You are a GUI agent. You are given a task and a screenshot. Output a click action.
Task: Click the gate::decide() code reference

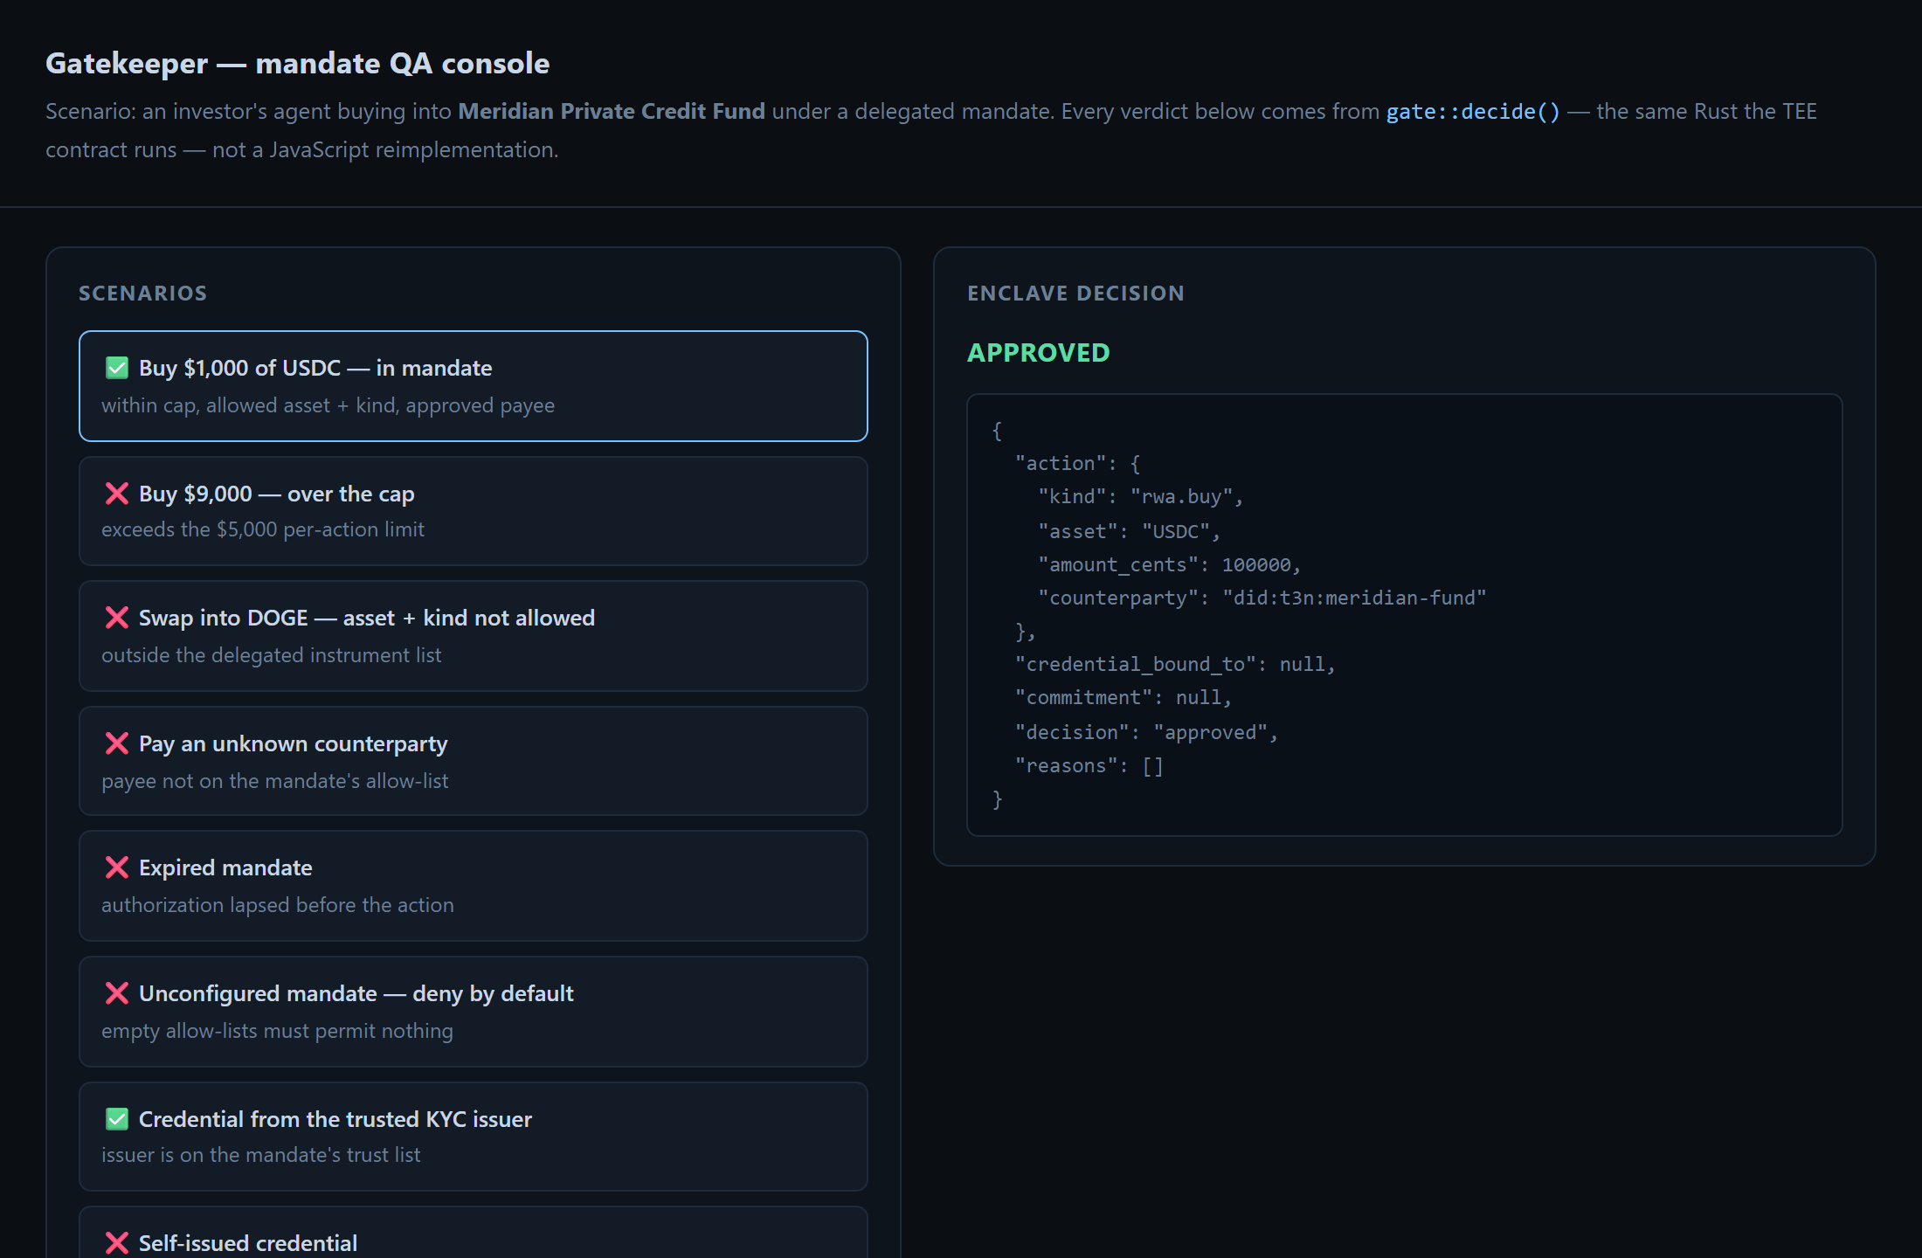pos(1473,112)
